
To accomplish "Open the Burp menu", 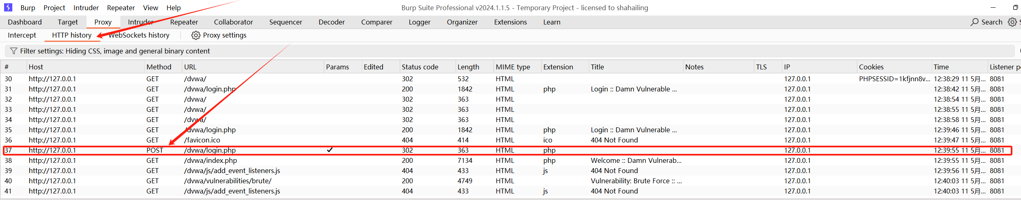I will (x=28, y=8).
